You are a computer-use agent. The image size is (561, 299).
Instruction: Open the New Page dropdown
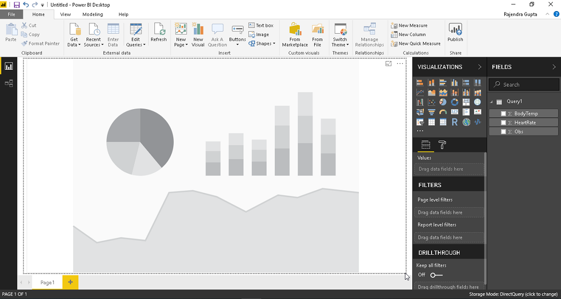181,35
